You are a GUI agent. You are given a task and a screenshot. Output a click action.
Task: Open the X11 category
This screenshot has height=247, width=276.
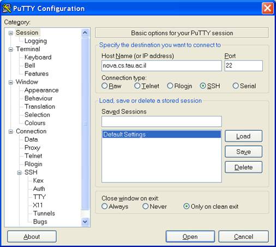point(38,205)
